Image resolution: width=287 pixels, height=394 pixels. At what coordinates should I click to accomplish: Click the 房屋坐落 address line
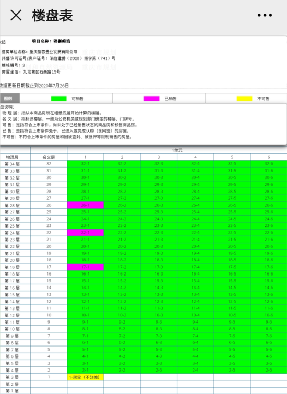(31, 72)
